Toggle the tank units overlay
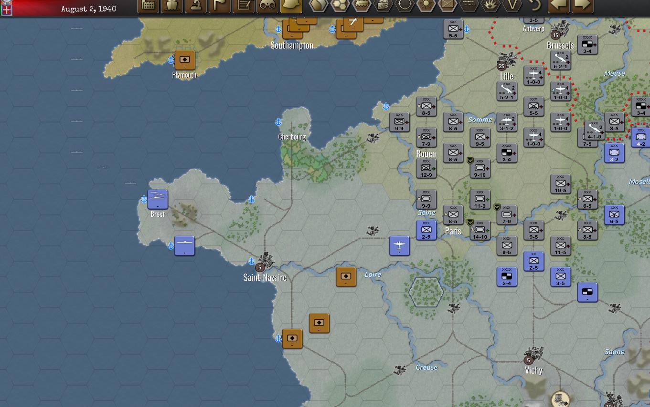 tap(362, 5)
